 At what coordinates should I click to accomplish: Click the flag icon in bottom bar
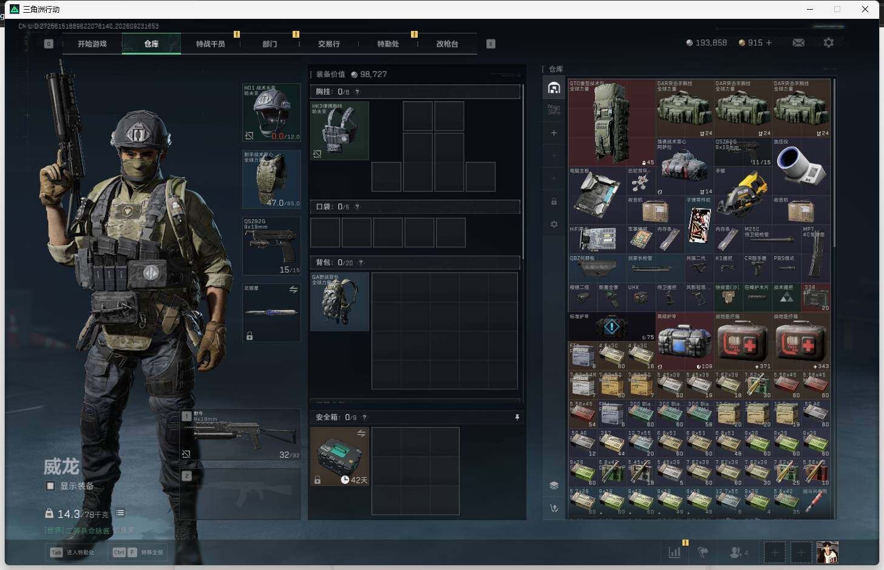703,552
